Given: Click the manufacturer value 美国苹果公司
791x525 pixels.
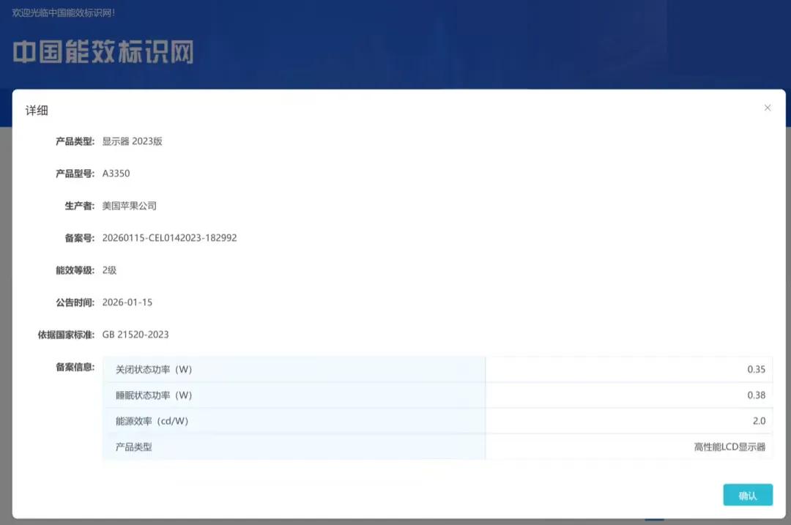Looking at the screenshot, I should (x=130, y=206).
